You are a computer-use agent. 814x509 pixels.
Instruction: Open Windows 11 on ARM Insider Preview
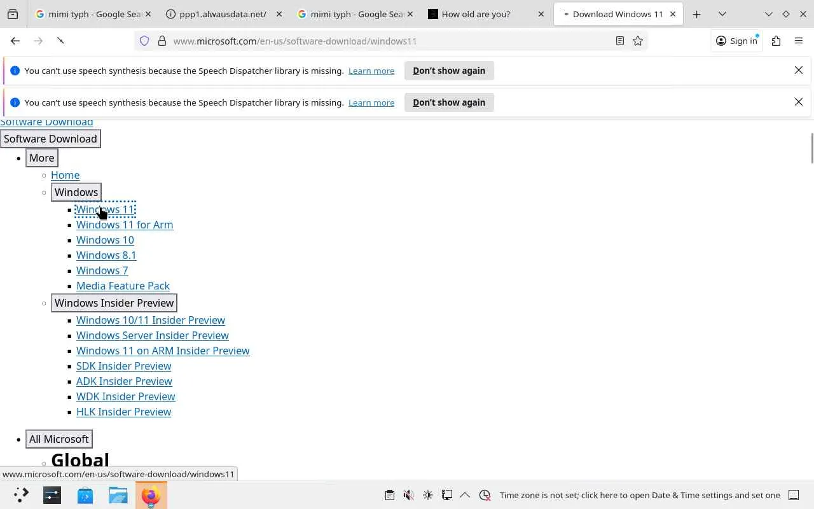(163, 351)
